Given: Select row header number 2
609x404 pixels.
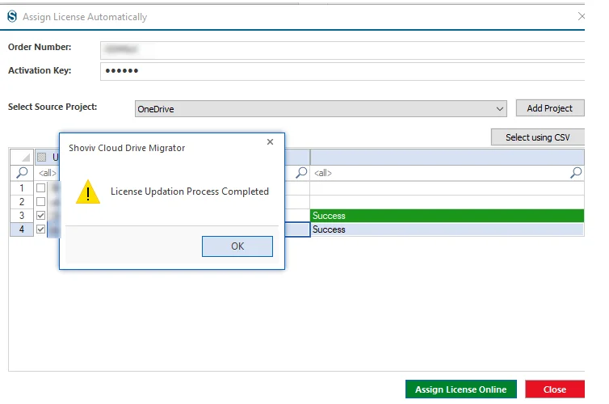Looking at the screenshot, I should click(22, 202).
